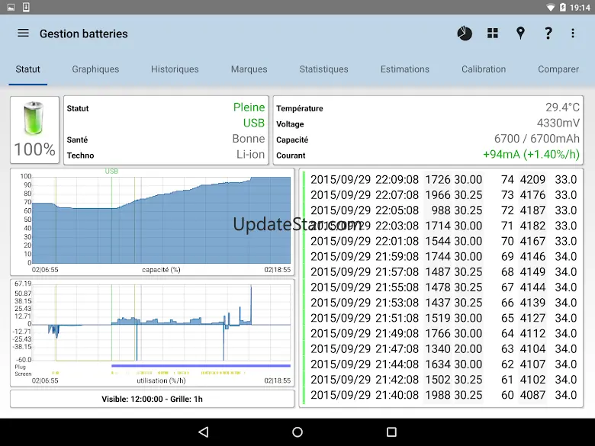Tap the pie chart icon in toolbar
This screenshot has width=595, height=446.
click(x=465, y=34)
